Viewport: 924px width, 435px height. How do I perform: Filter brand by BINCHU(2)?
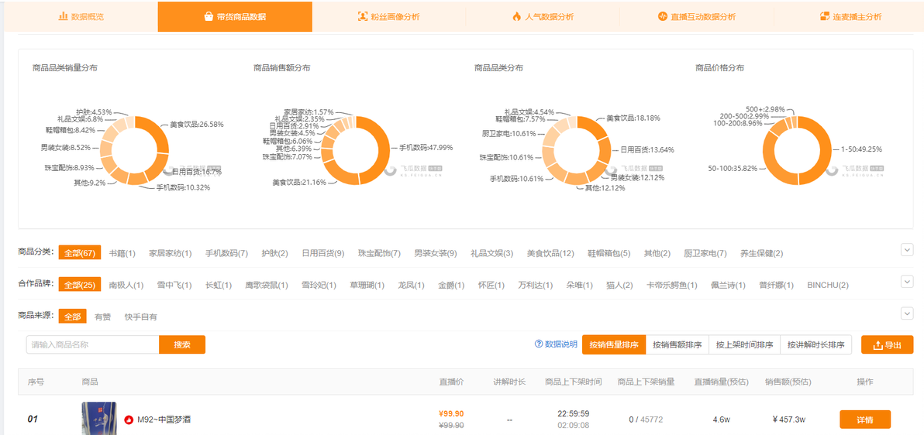click(x=828, y=285)
